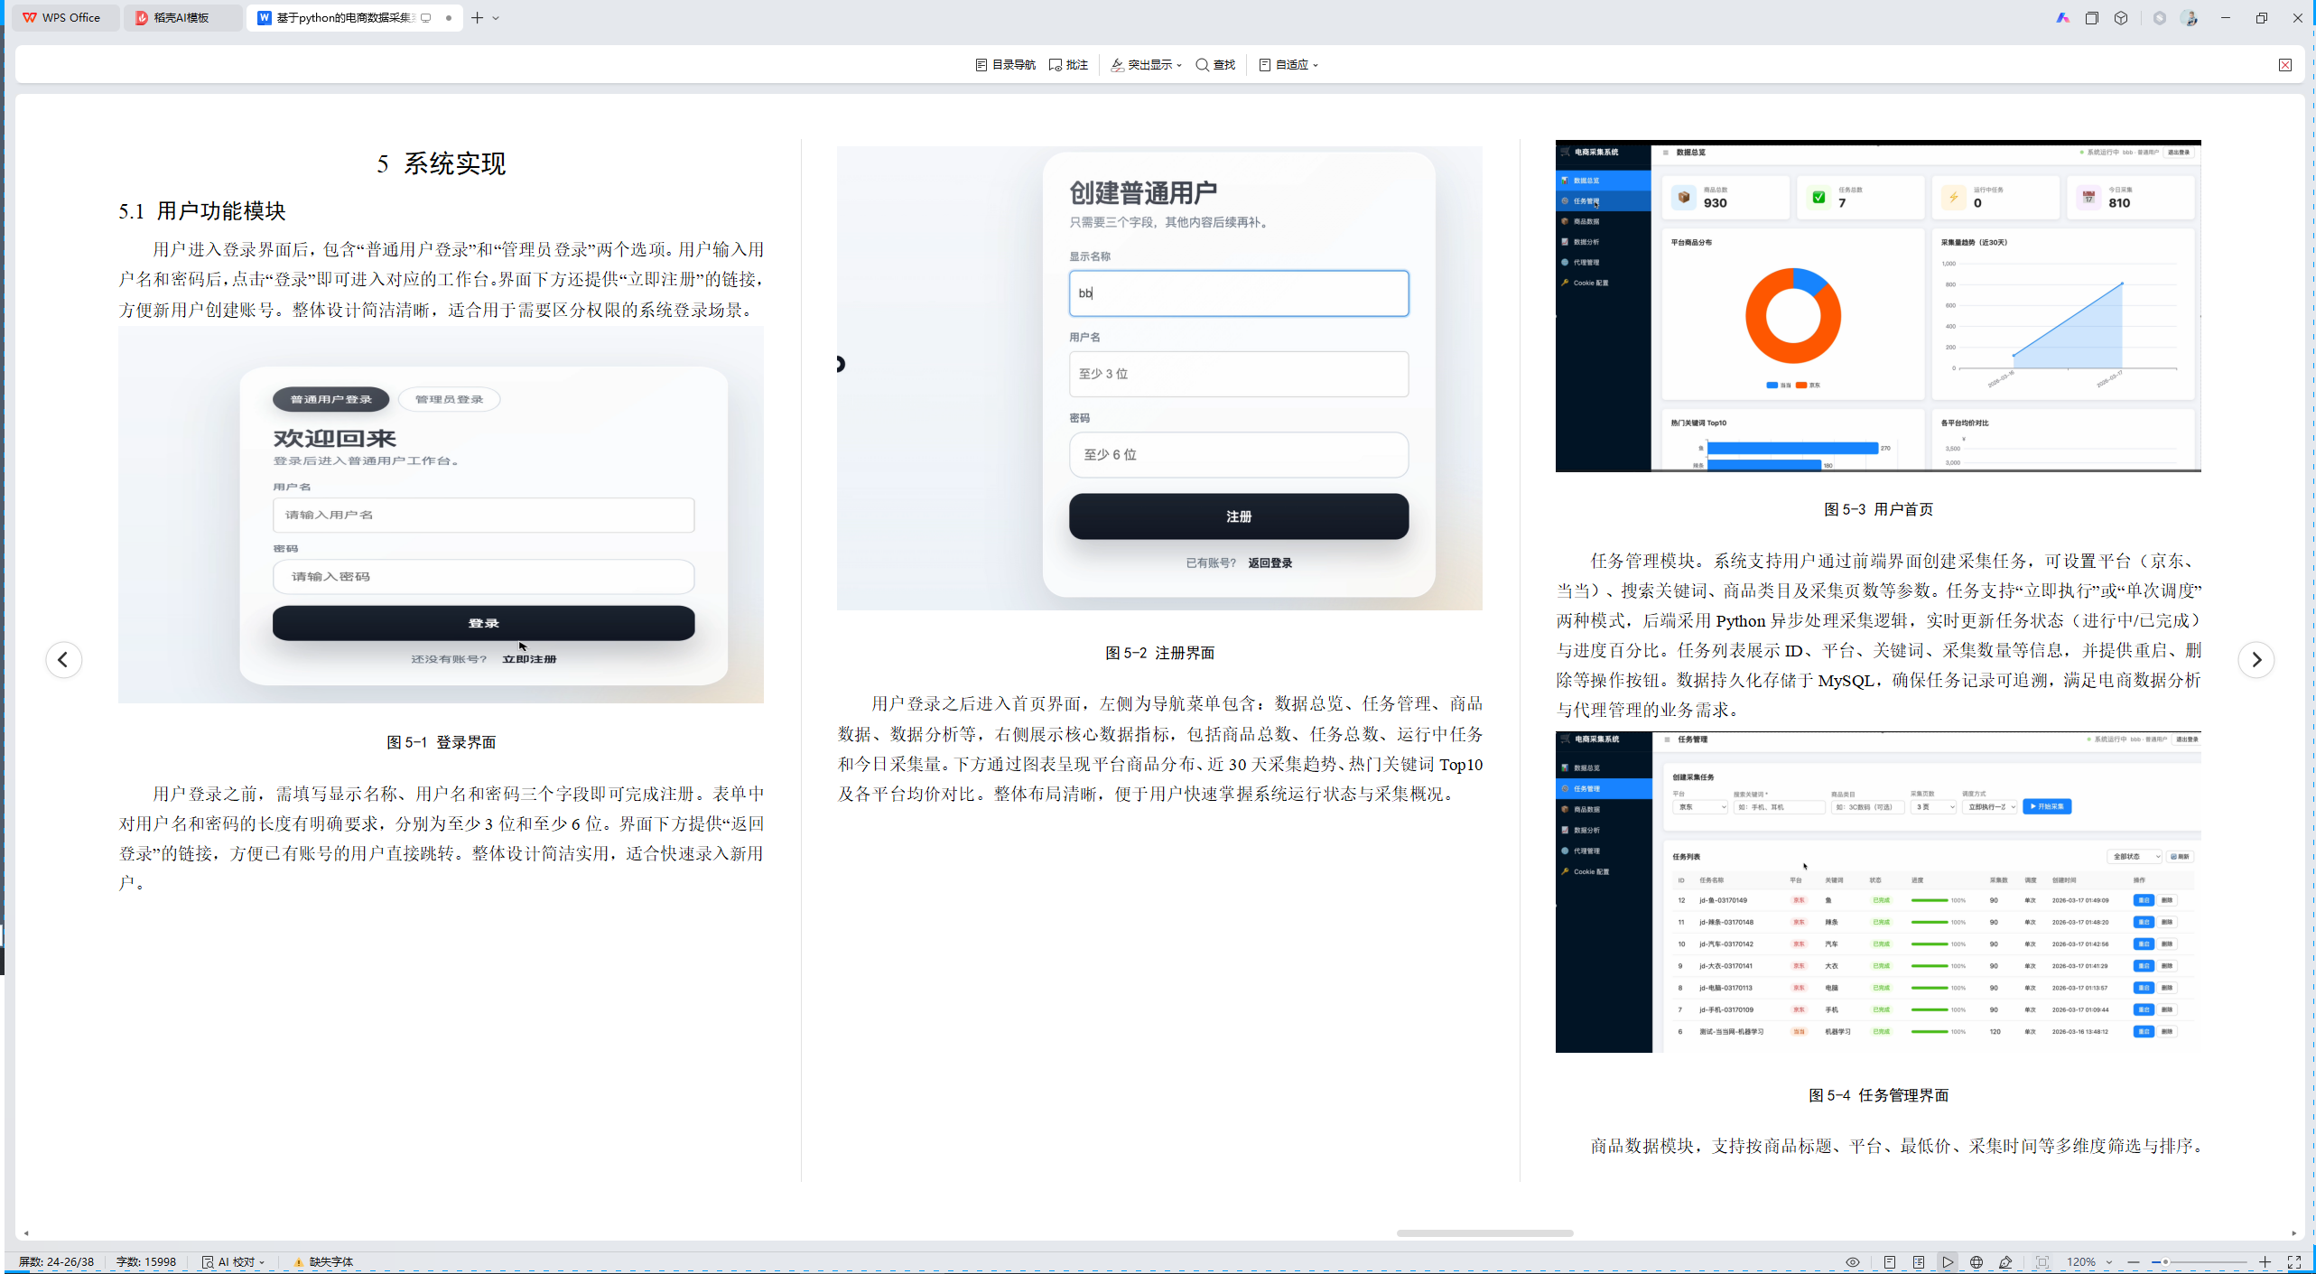Switch to outline view icon

pyautogui.click(x=1918, y=1261)
